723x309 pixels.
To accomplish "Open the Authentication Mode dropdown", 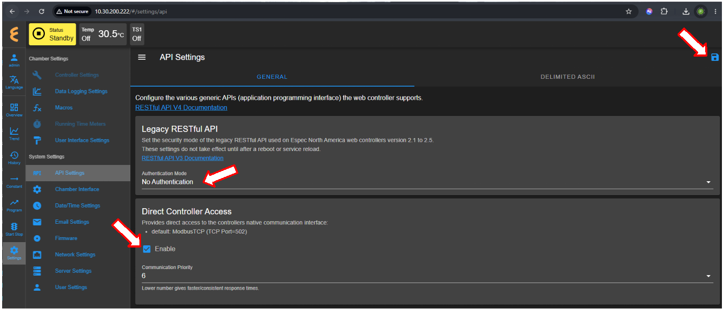I will pos(427,182).
